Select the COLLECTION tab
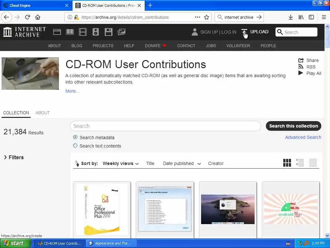Image resolution: width=330 pixels, height=248 pixels. (x=16, y=113)
